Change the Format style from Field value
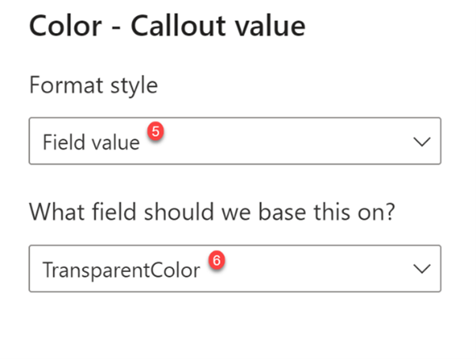The image size is (476, 359). tap(234, 142)
